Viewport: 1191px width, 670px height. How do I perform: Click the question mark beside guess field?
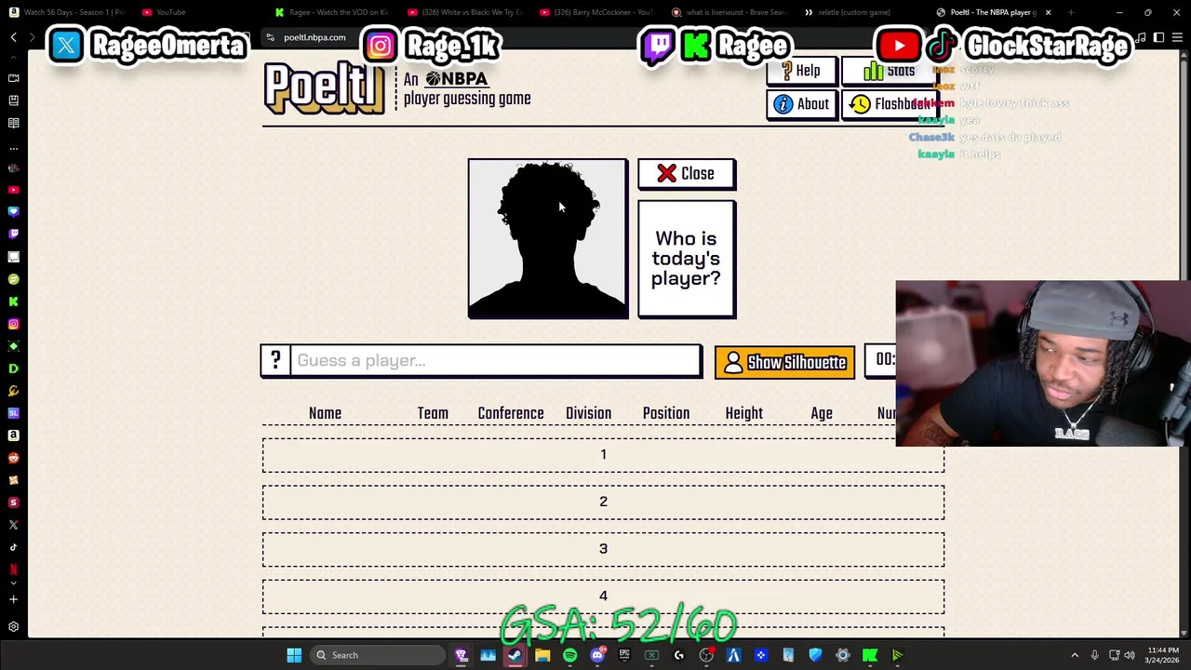pyautogui.click(x=275, y=360)
